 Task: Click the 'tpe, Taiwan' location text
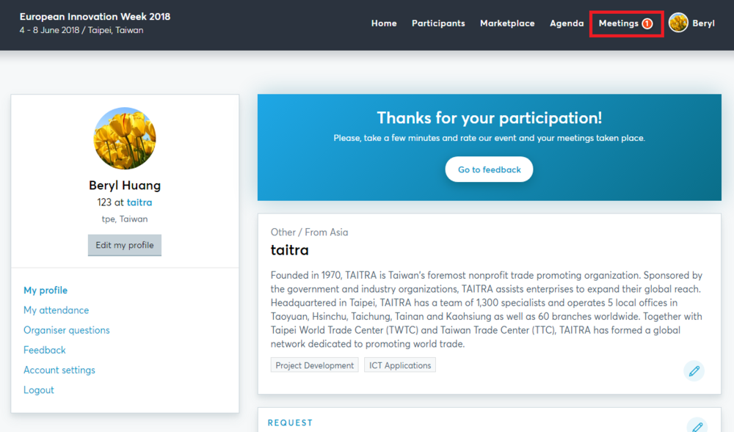(125, 219)
